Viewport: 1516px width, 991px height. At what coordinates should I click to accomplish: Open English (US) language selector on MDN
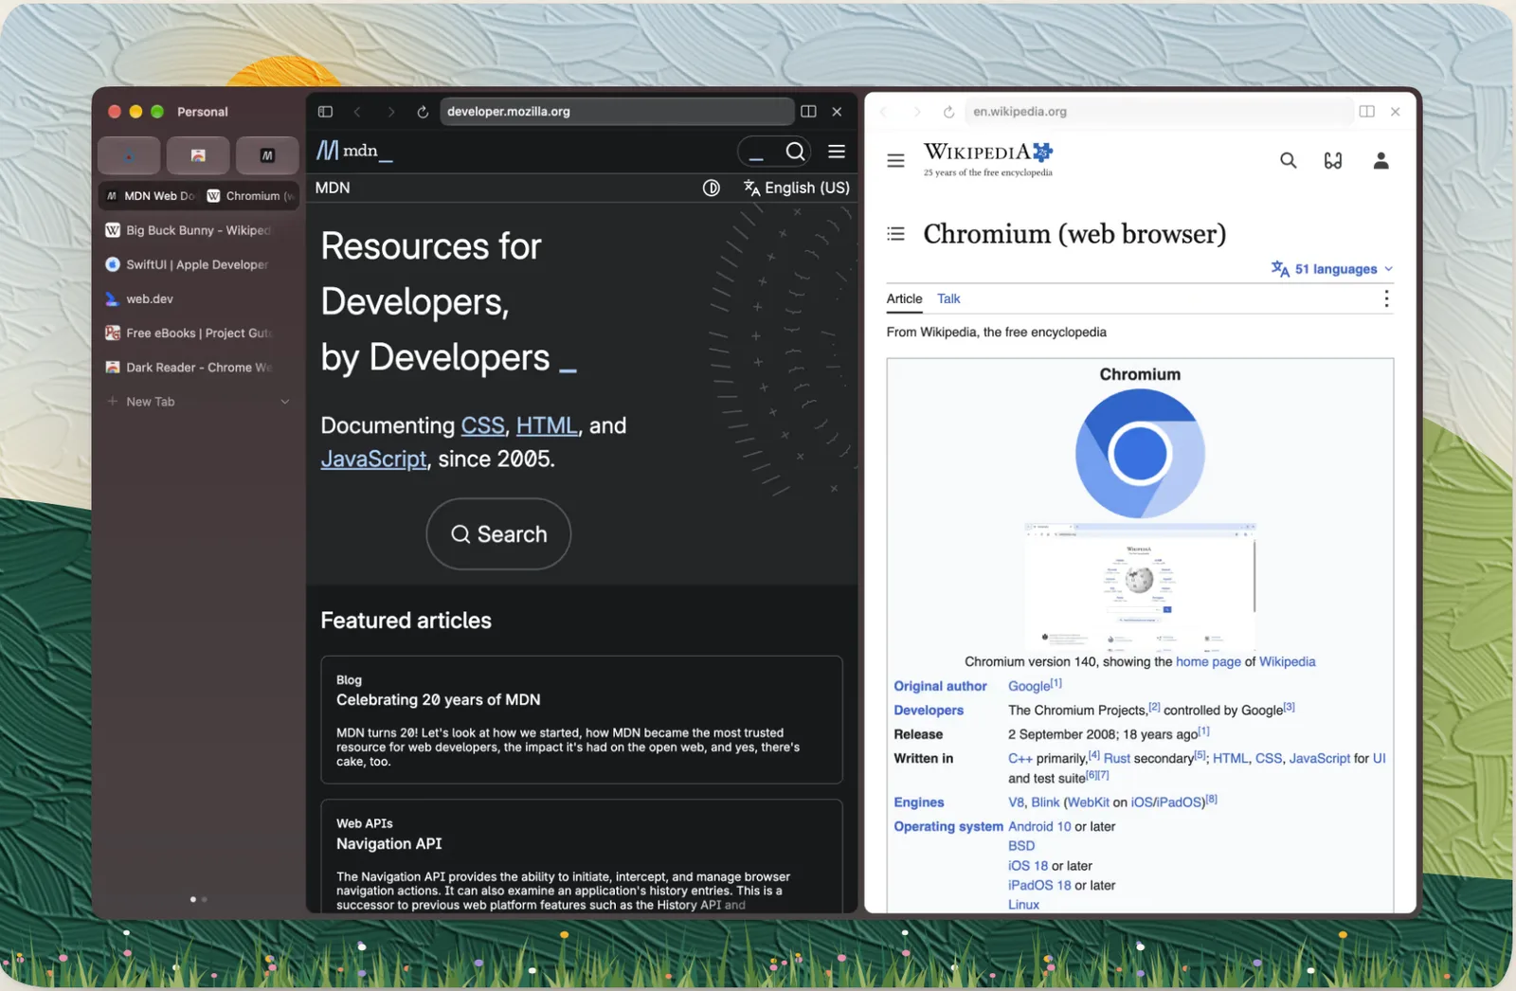797,188
